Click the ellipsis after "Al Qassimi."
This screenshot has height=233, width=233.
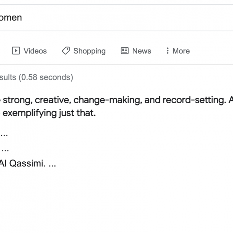click(x=52, y=164)
